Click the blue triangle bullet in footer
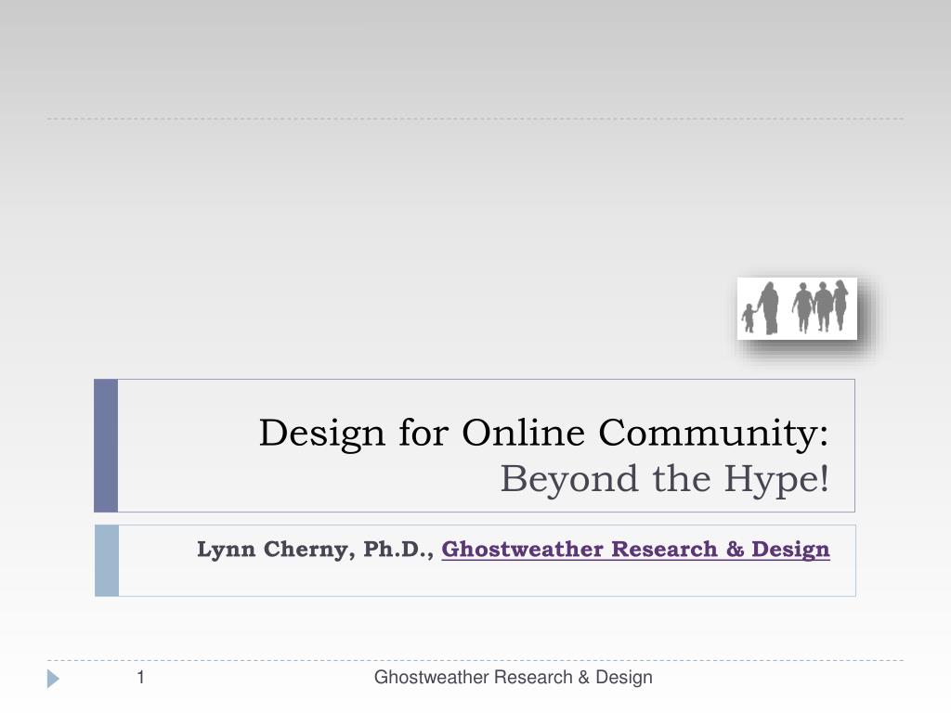Viewport: 951px width, 713px height. pyautogui.click(x=53, y=679)
